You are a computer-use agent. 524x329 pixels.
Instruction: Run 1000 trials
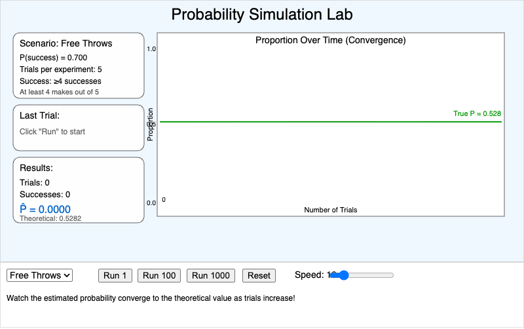pos(211,275)
